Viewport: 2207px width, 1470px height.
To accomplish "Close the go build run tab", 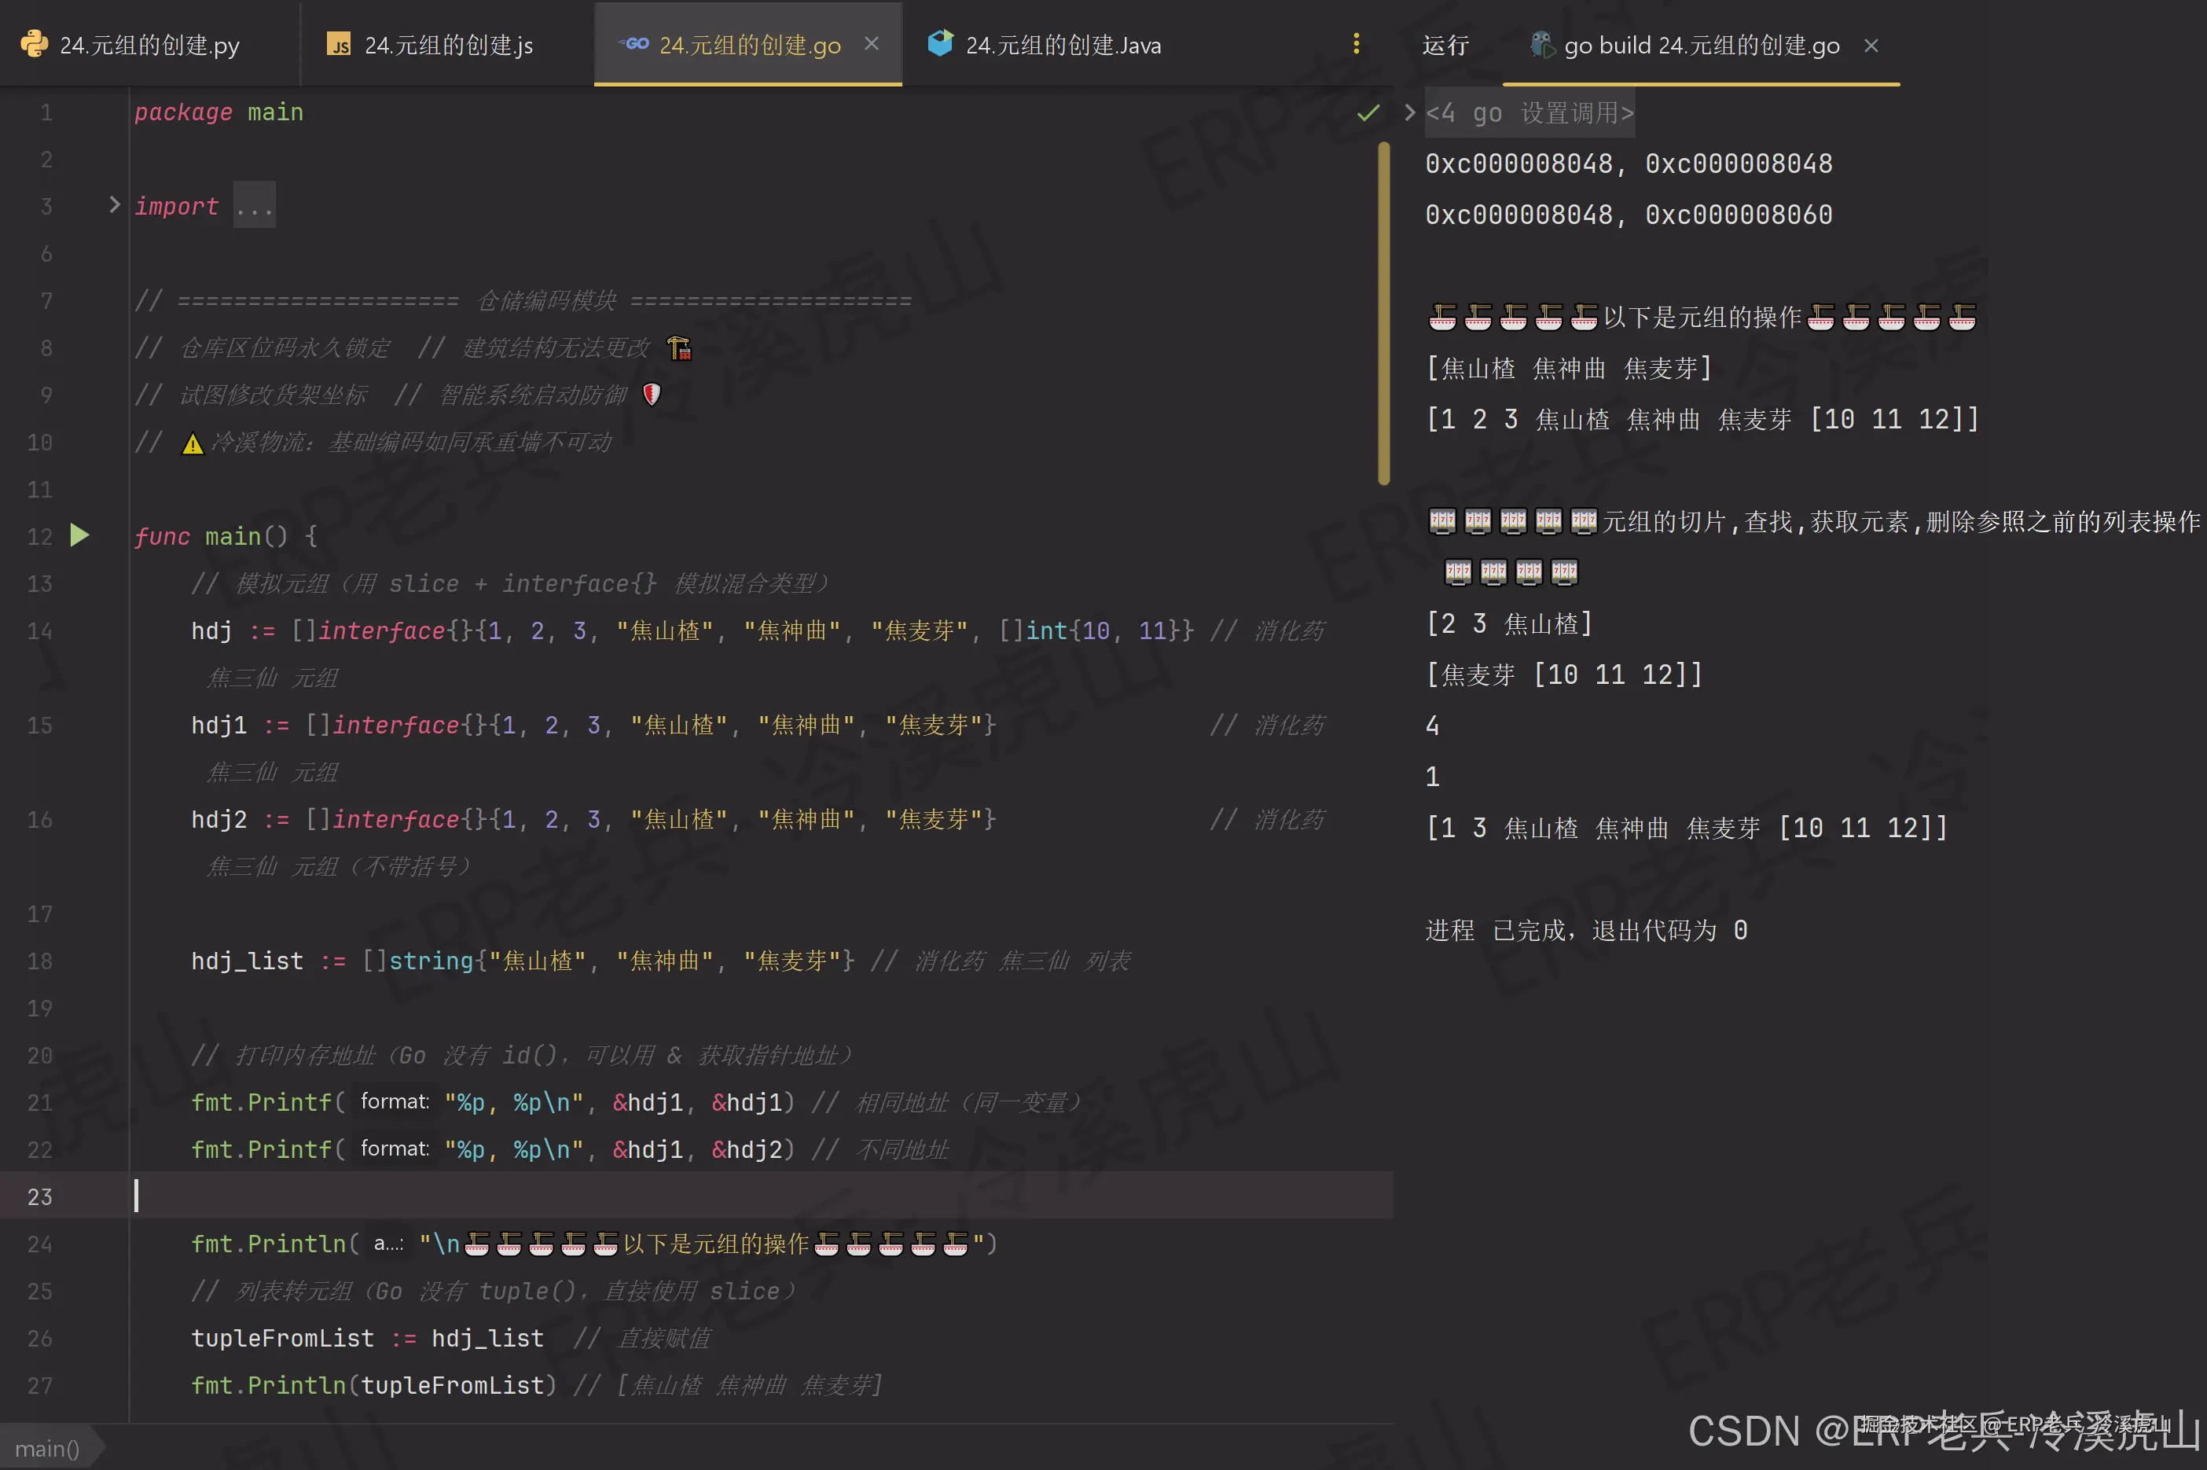I will click(x=1871, y=45).
